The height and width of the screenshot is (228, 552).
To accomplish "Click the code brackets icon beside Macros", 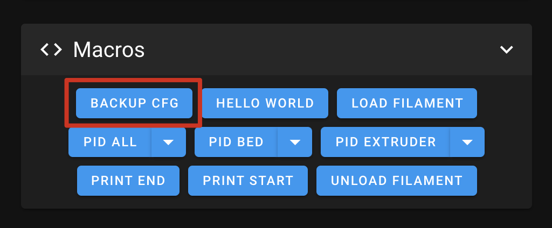I will (51, 50).
